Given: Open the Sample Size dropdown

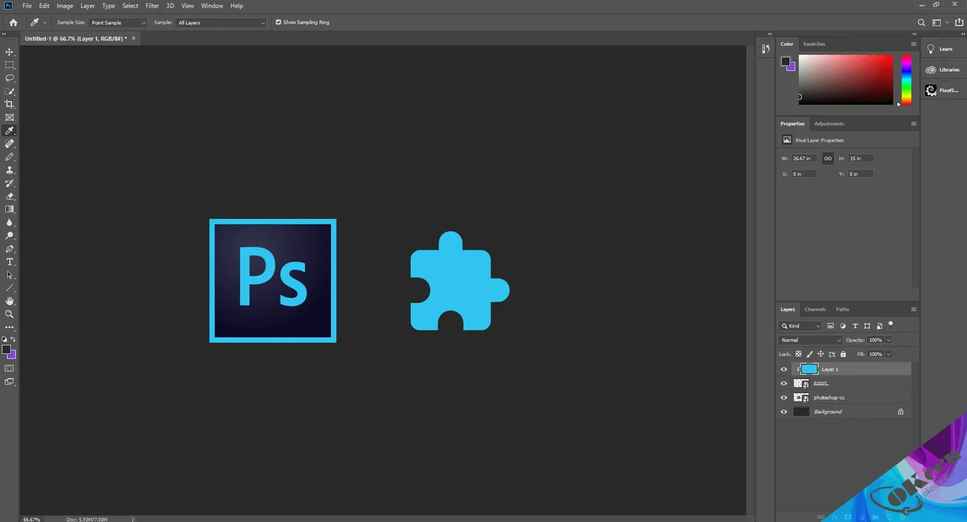Looking at the screenshot, I should click(x=118, y=22).
